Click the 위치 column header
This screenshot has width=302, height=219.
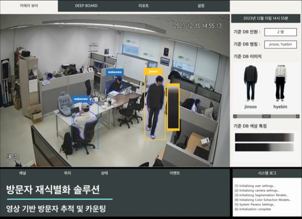[x=67, y=173]
